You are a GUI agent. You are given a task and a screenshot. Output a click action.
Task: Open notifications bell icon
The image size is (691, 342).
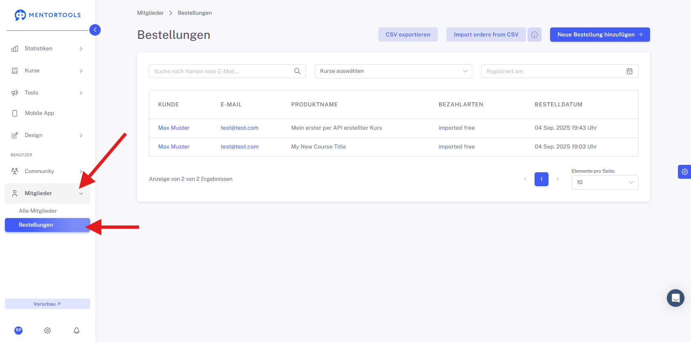(77, 331)
